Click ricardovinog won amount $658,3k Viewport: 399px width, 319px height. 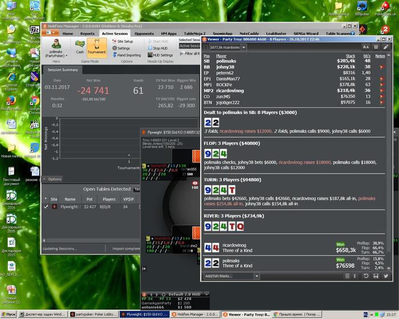coord(346,250)
